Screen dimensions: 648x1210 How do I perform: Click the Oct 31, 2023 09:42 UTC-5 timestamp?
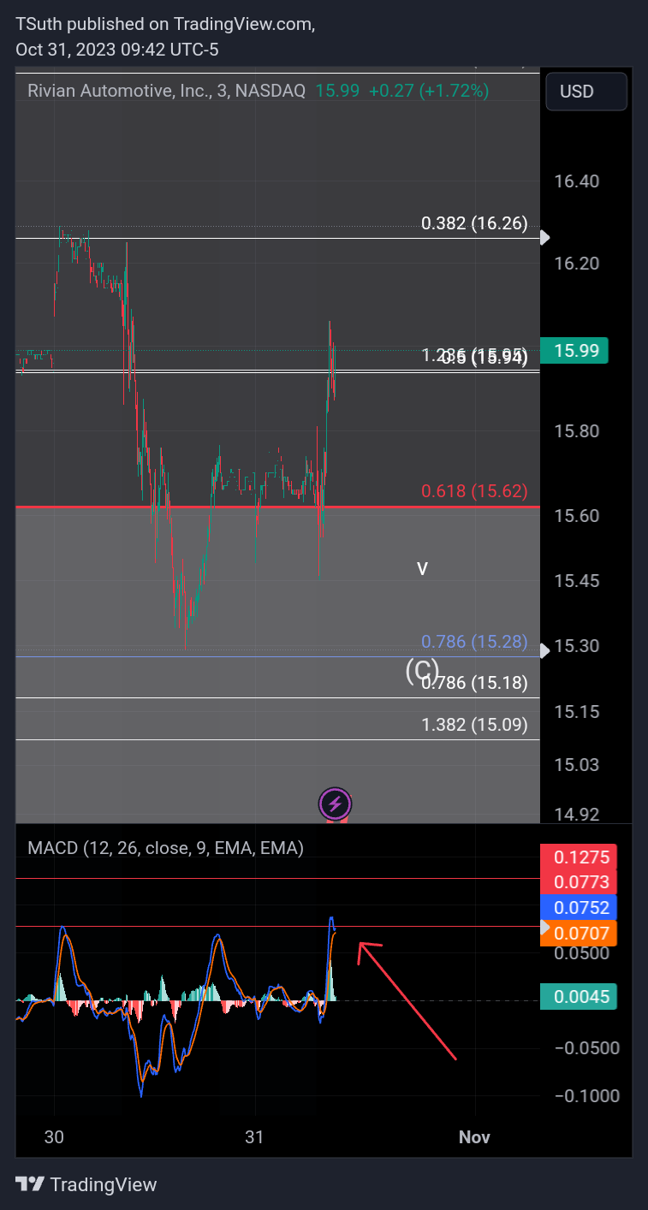(x=117, y=50)
